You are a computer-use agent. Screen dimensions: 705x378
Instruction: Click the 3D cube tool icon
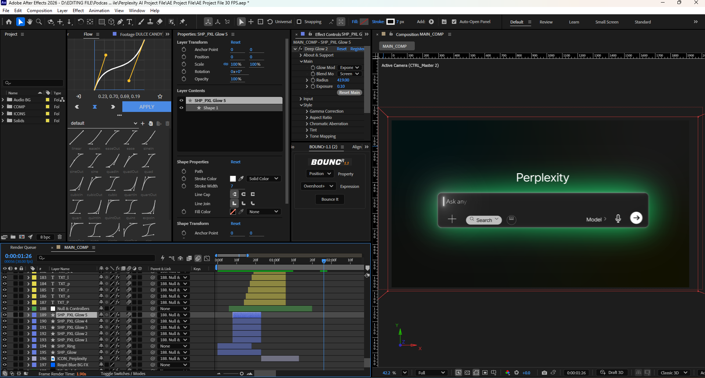click(x=111, y=22)
